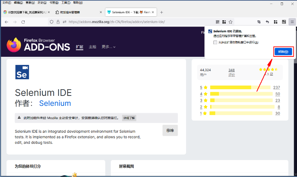Open the 23 three-star reviews count

click(x=278, y=100)
